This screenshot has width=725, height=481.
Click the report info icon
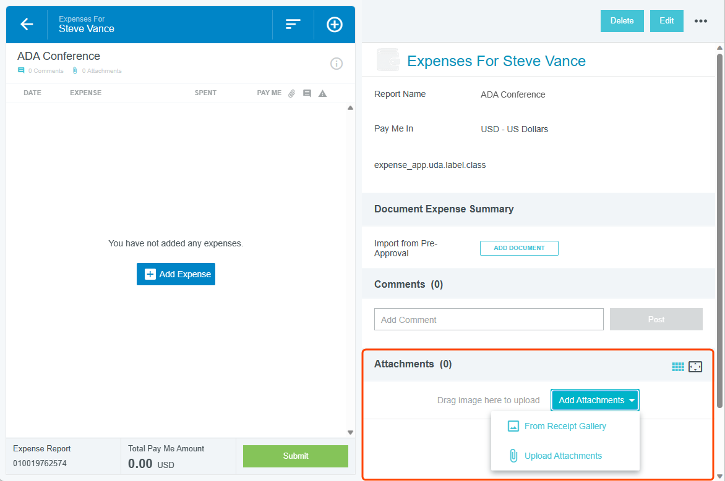tap(337, 63)
